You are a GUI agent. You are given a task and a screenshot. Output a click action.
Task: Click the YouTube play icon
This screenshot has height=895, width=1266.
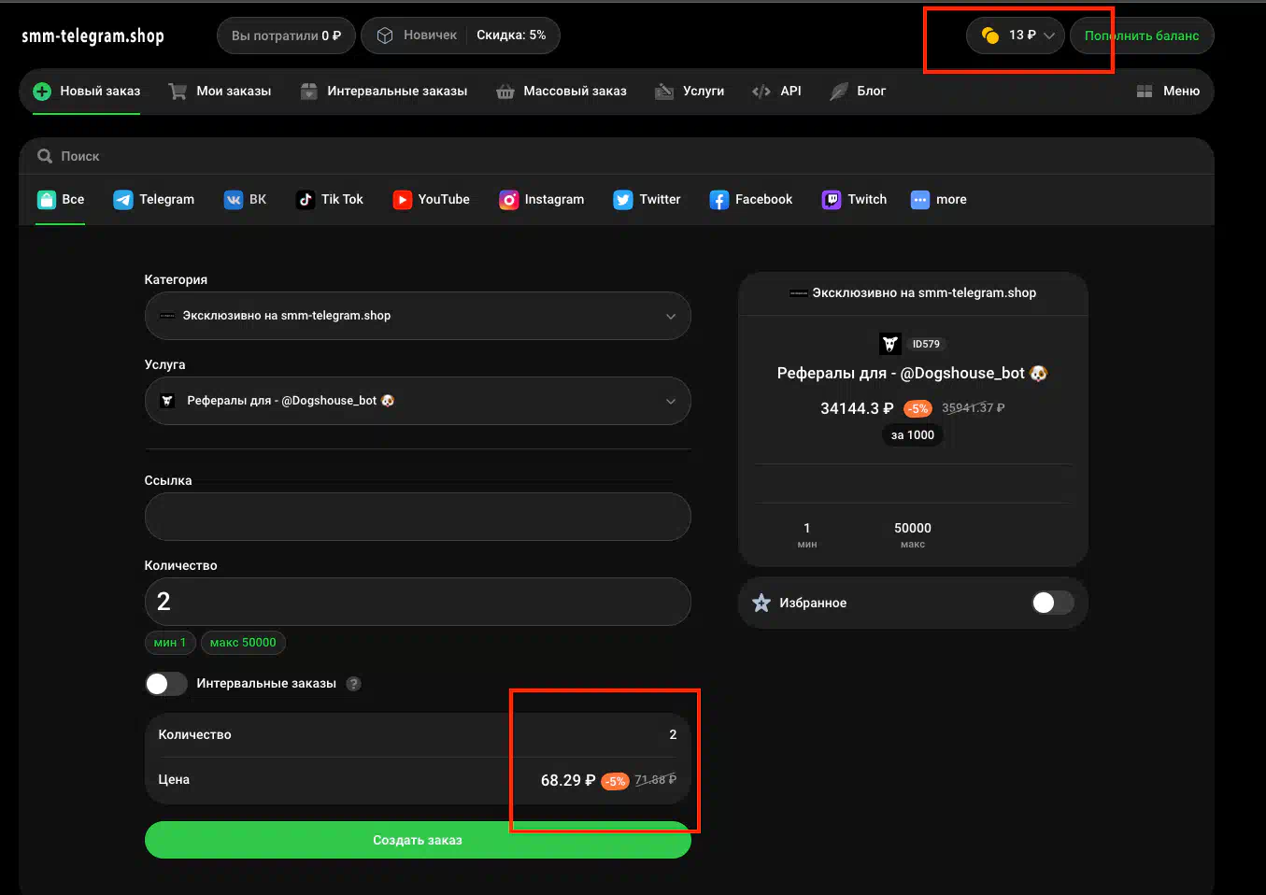[x=403, y=200]
